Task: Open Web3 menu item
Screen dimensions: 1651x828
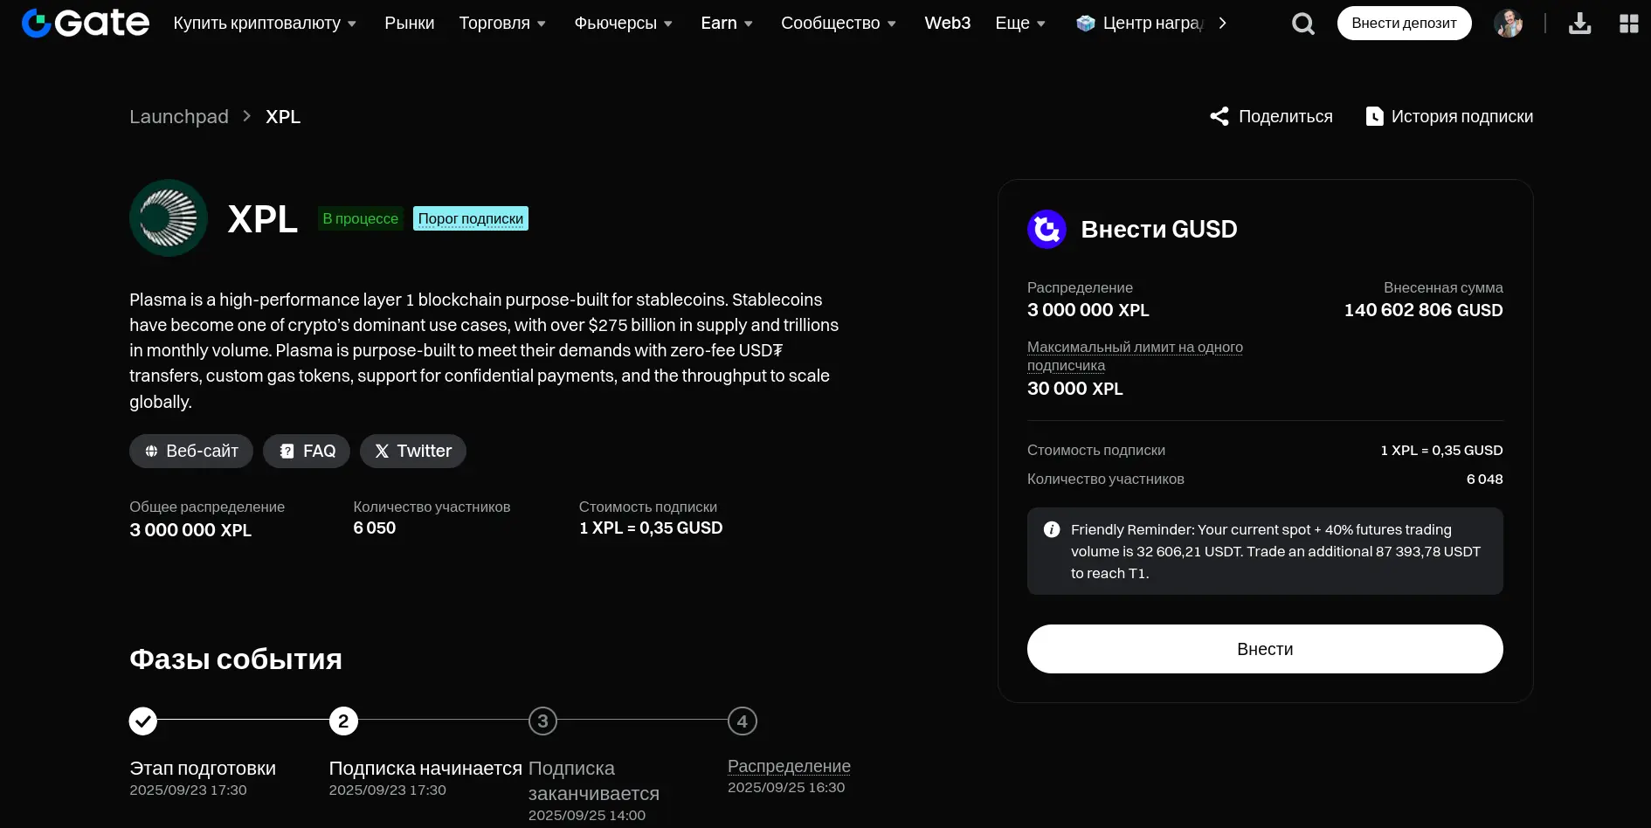Action: click(x=948, y=24)
